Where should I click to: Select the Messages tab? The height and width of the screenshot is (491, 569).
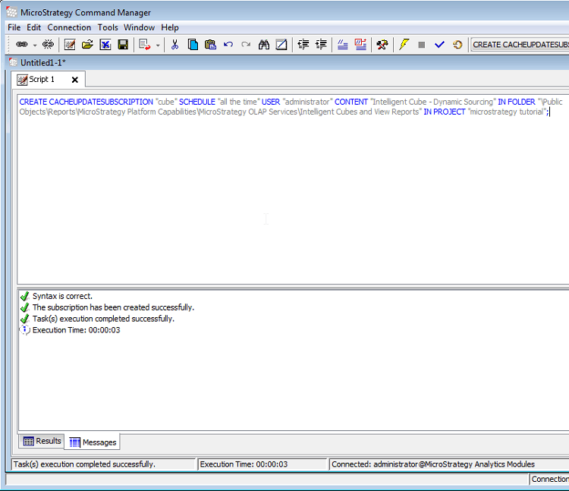point(93,442)
